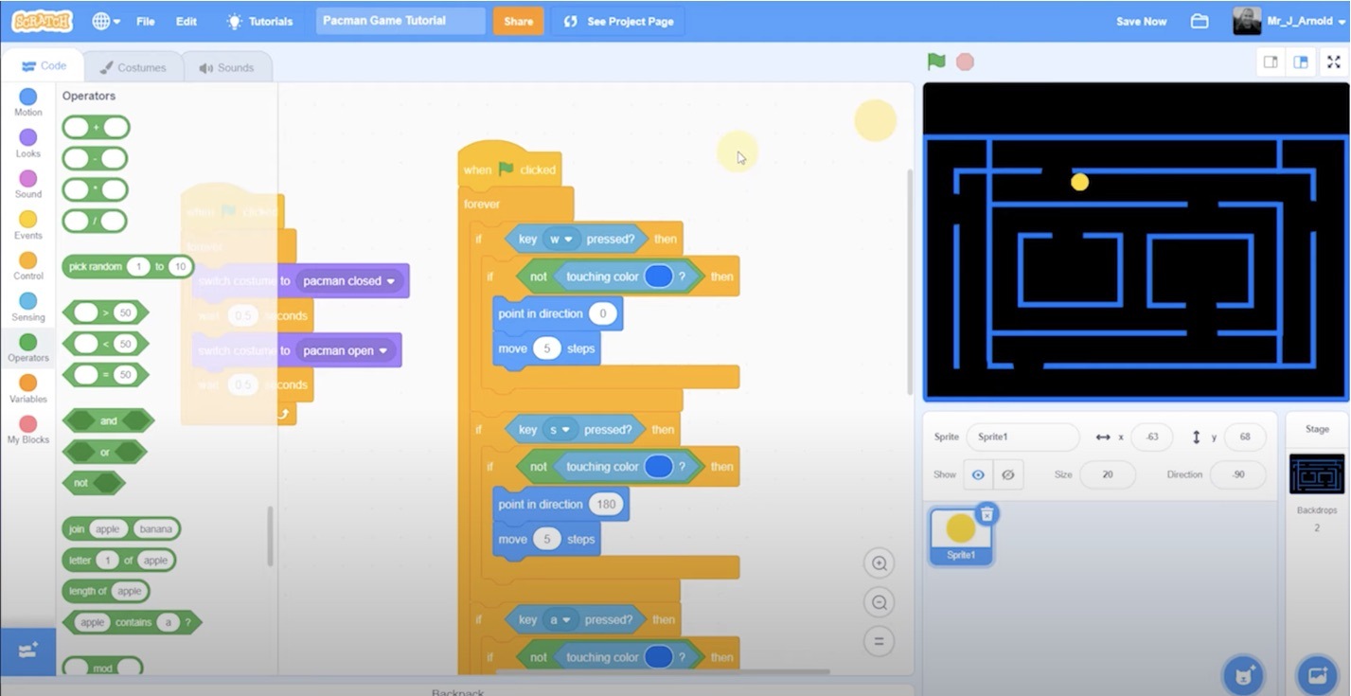Click the workspace vertical scrollbar
This screenshot has height=696, width=1351.
pos(909,282)
